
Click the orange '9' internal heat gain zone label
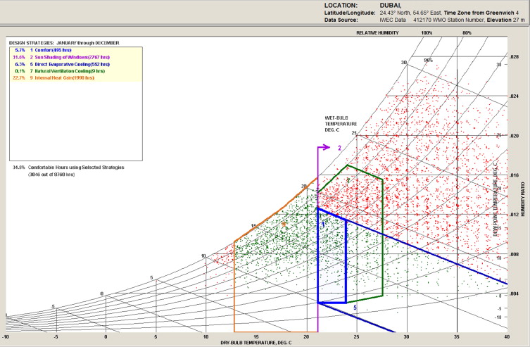click(x=284, y=224)
